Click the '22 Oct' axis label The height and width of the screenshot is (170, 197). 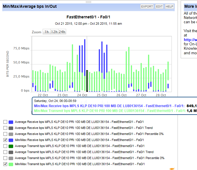click(43, 95)
